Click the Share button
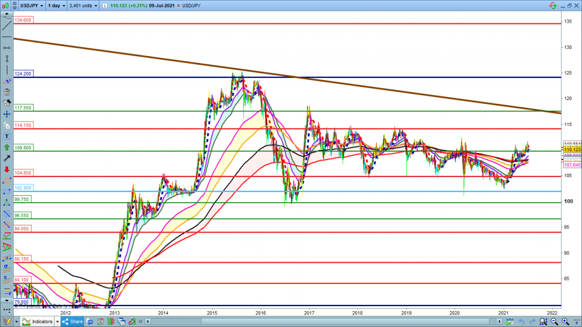Image resolution: width=582 pixels, height=327 pixels. coord(72,321)
